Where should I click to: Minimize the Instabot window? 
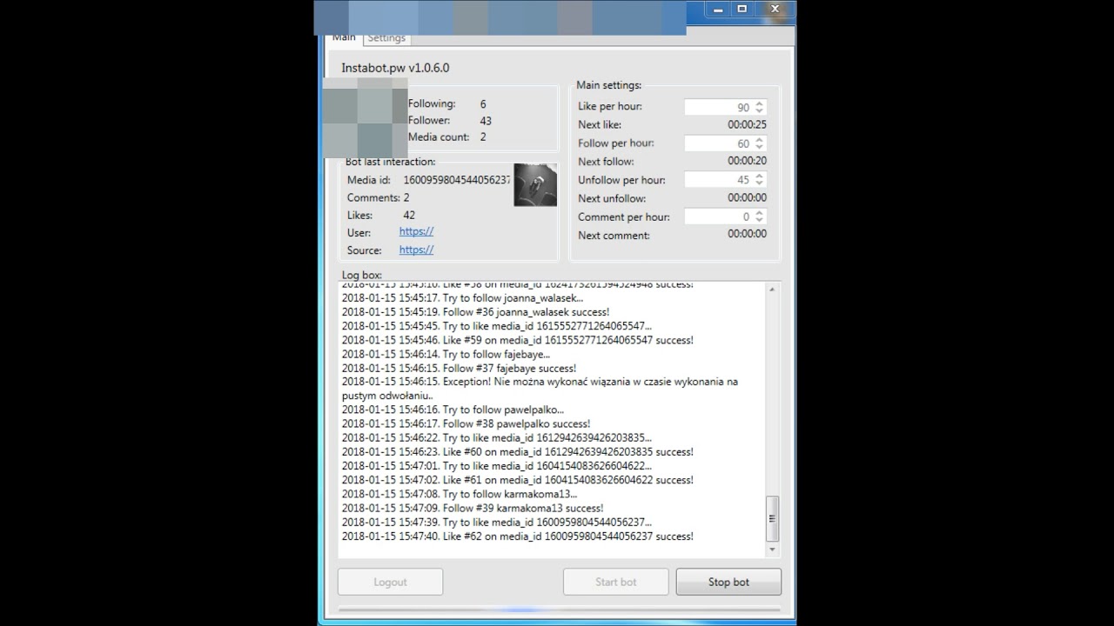point(718,10)
